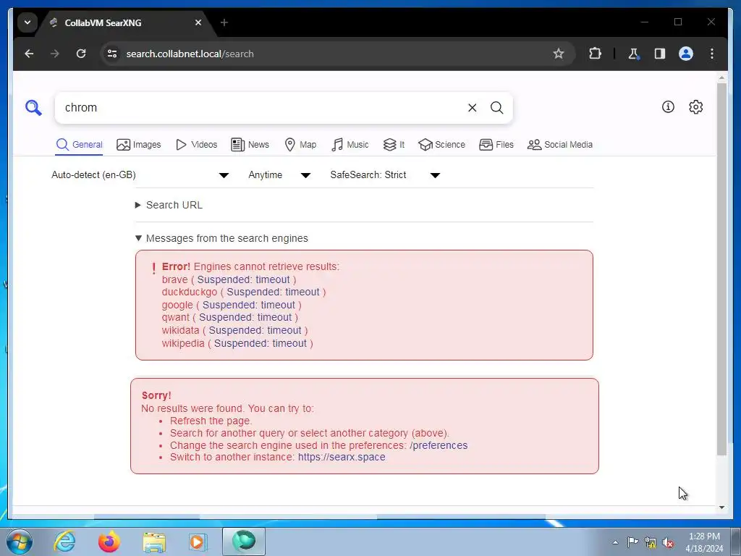Image resolution: width=741 pixels, height=556 pixels.
Task: Open the https://searx.space link
Action: point(342,458)
